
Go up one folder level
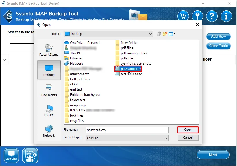[159, 34]
